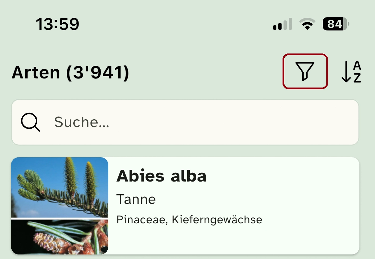The width and height of the screenshot is (375, 259).
Task: Select the Abies alba title
Action: (161, 176)
